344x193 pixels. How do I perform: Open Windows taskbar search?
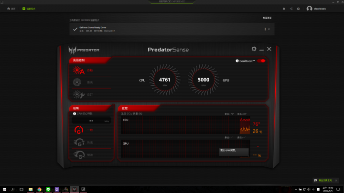[x=13, y=189]
